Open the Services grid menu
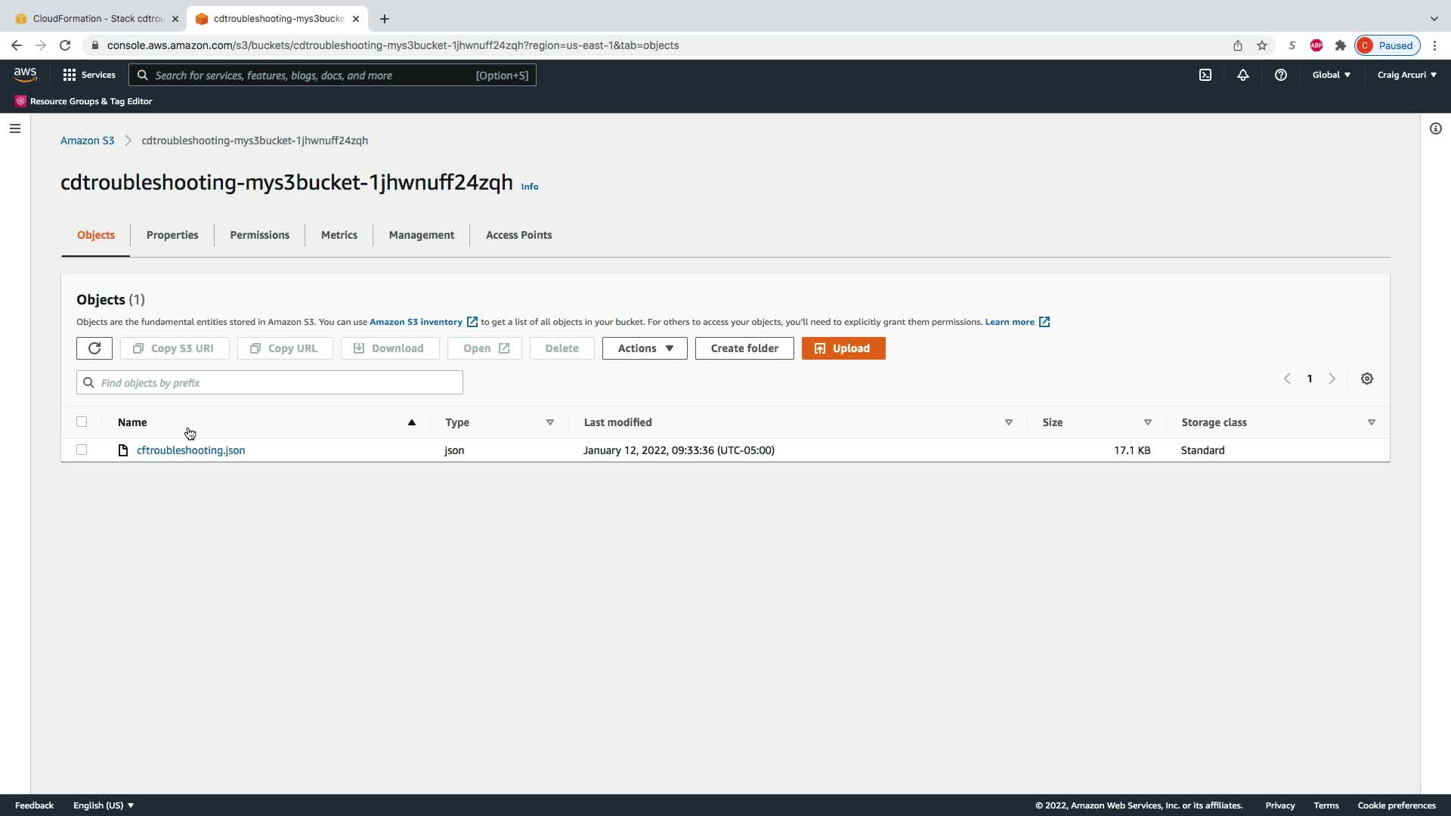Viewport: 1451px width, 816px height. pos(89,75)
